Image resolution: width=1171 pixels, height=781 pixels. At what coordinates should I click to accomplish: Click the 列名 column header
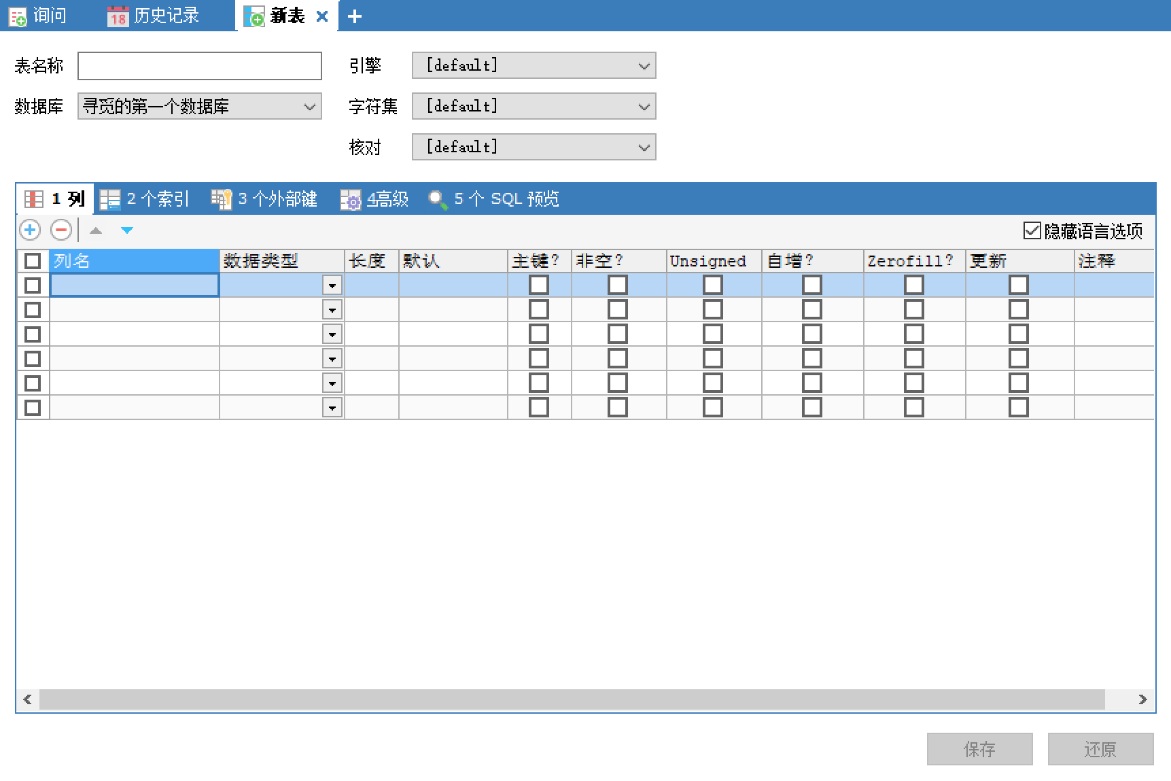[135, 261]
